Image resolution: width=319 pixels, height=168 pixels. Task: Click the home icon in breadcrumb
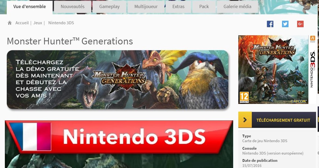click(9, 23)
